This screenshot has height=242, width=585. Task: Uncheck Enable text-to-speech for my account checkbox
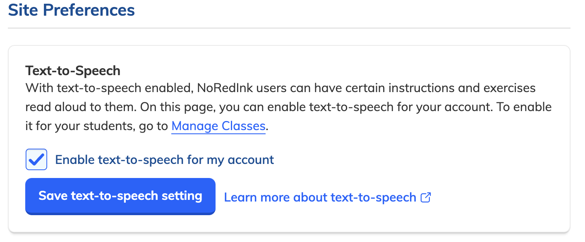coord(36,159)
